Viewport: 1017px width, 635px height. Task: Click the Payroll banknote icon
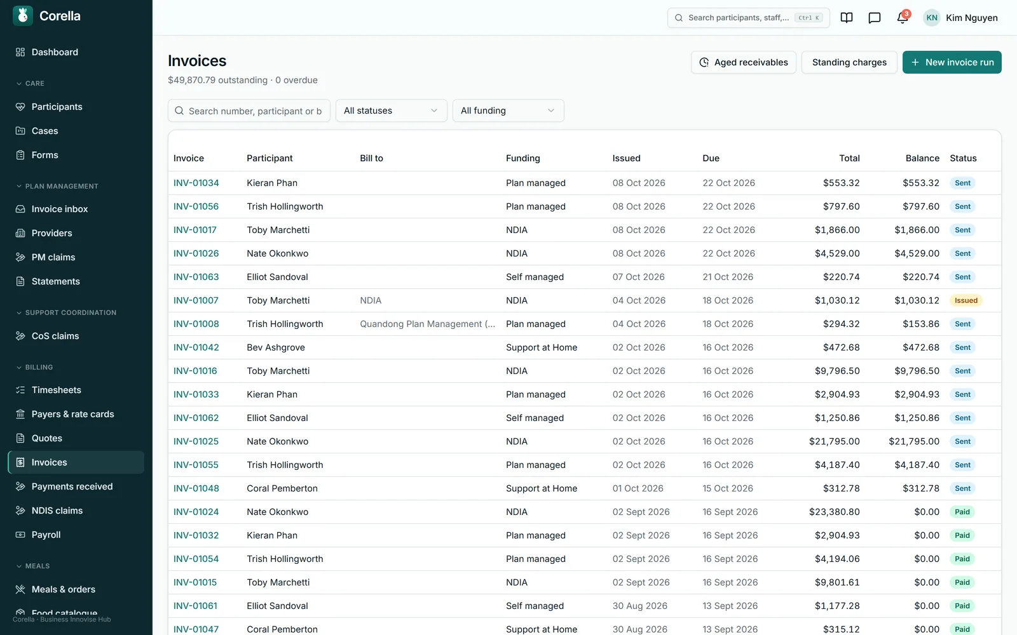tap(20, 535)
